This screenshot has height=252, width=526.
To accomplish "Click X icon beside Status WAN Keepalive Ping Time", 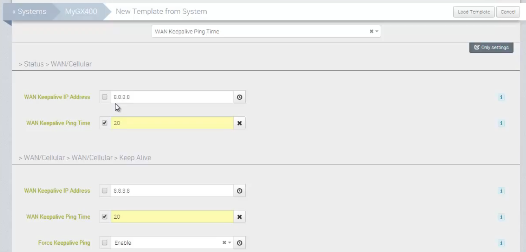I will click(240, 123).
